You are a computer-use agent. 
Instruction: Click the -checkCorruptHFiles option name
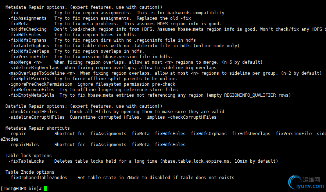[32, 112]
